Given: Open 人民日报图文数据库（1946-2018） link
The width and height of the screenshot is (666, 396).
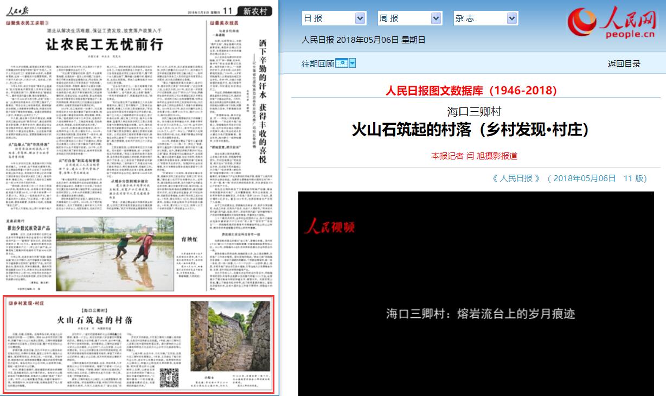Looking at the screenshot, I should pyautogui.click(x=471, y=91).
